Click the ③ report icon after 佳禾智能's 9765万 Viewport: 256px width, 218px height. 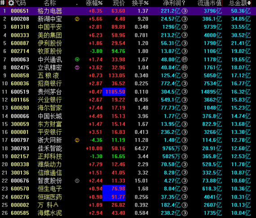185,148
